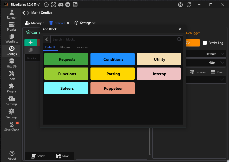Select the Favorites blocks tab
The height and width of the screenshot is (162, 229).
point(82,47)
